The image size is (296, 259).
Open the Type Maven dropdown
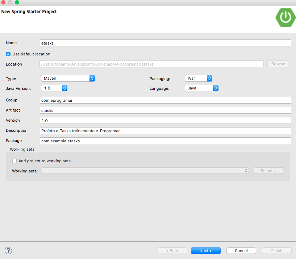tap(68, 78)
